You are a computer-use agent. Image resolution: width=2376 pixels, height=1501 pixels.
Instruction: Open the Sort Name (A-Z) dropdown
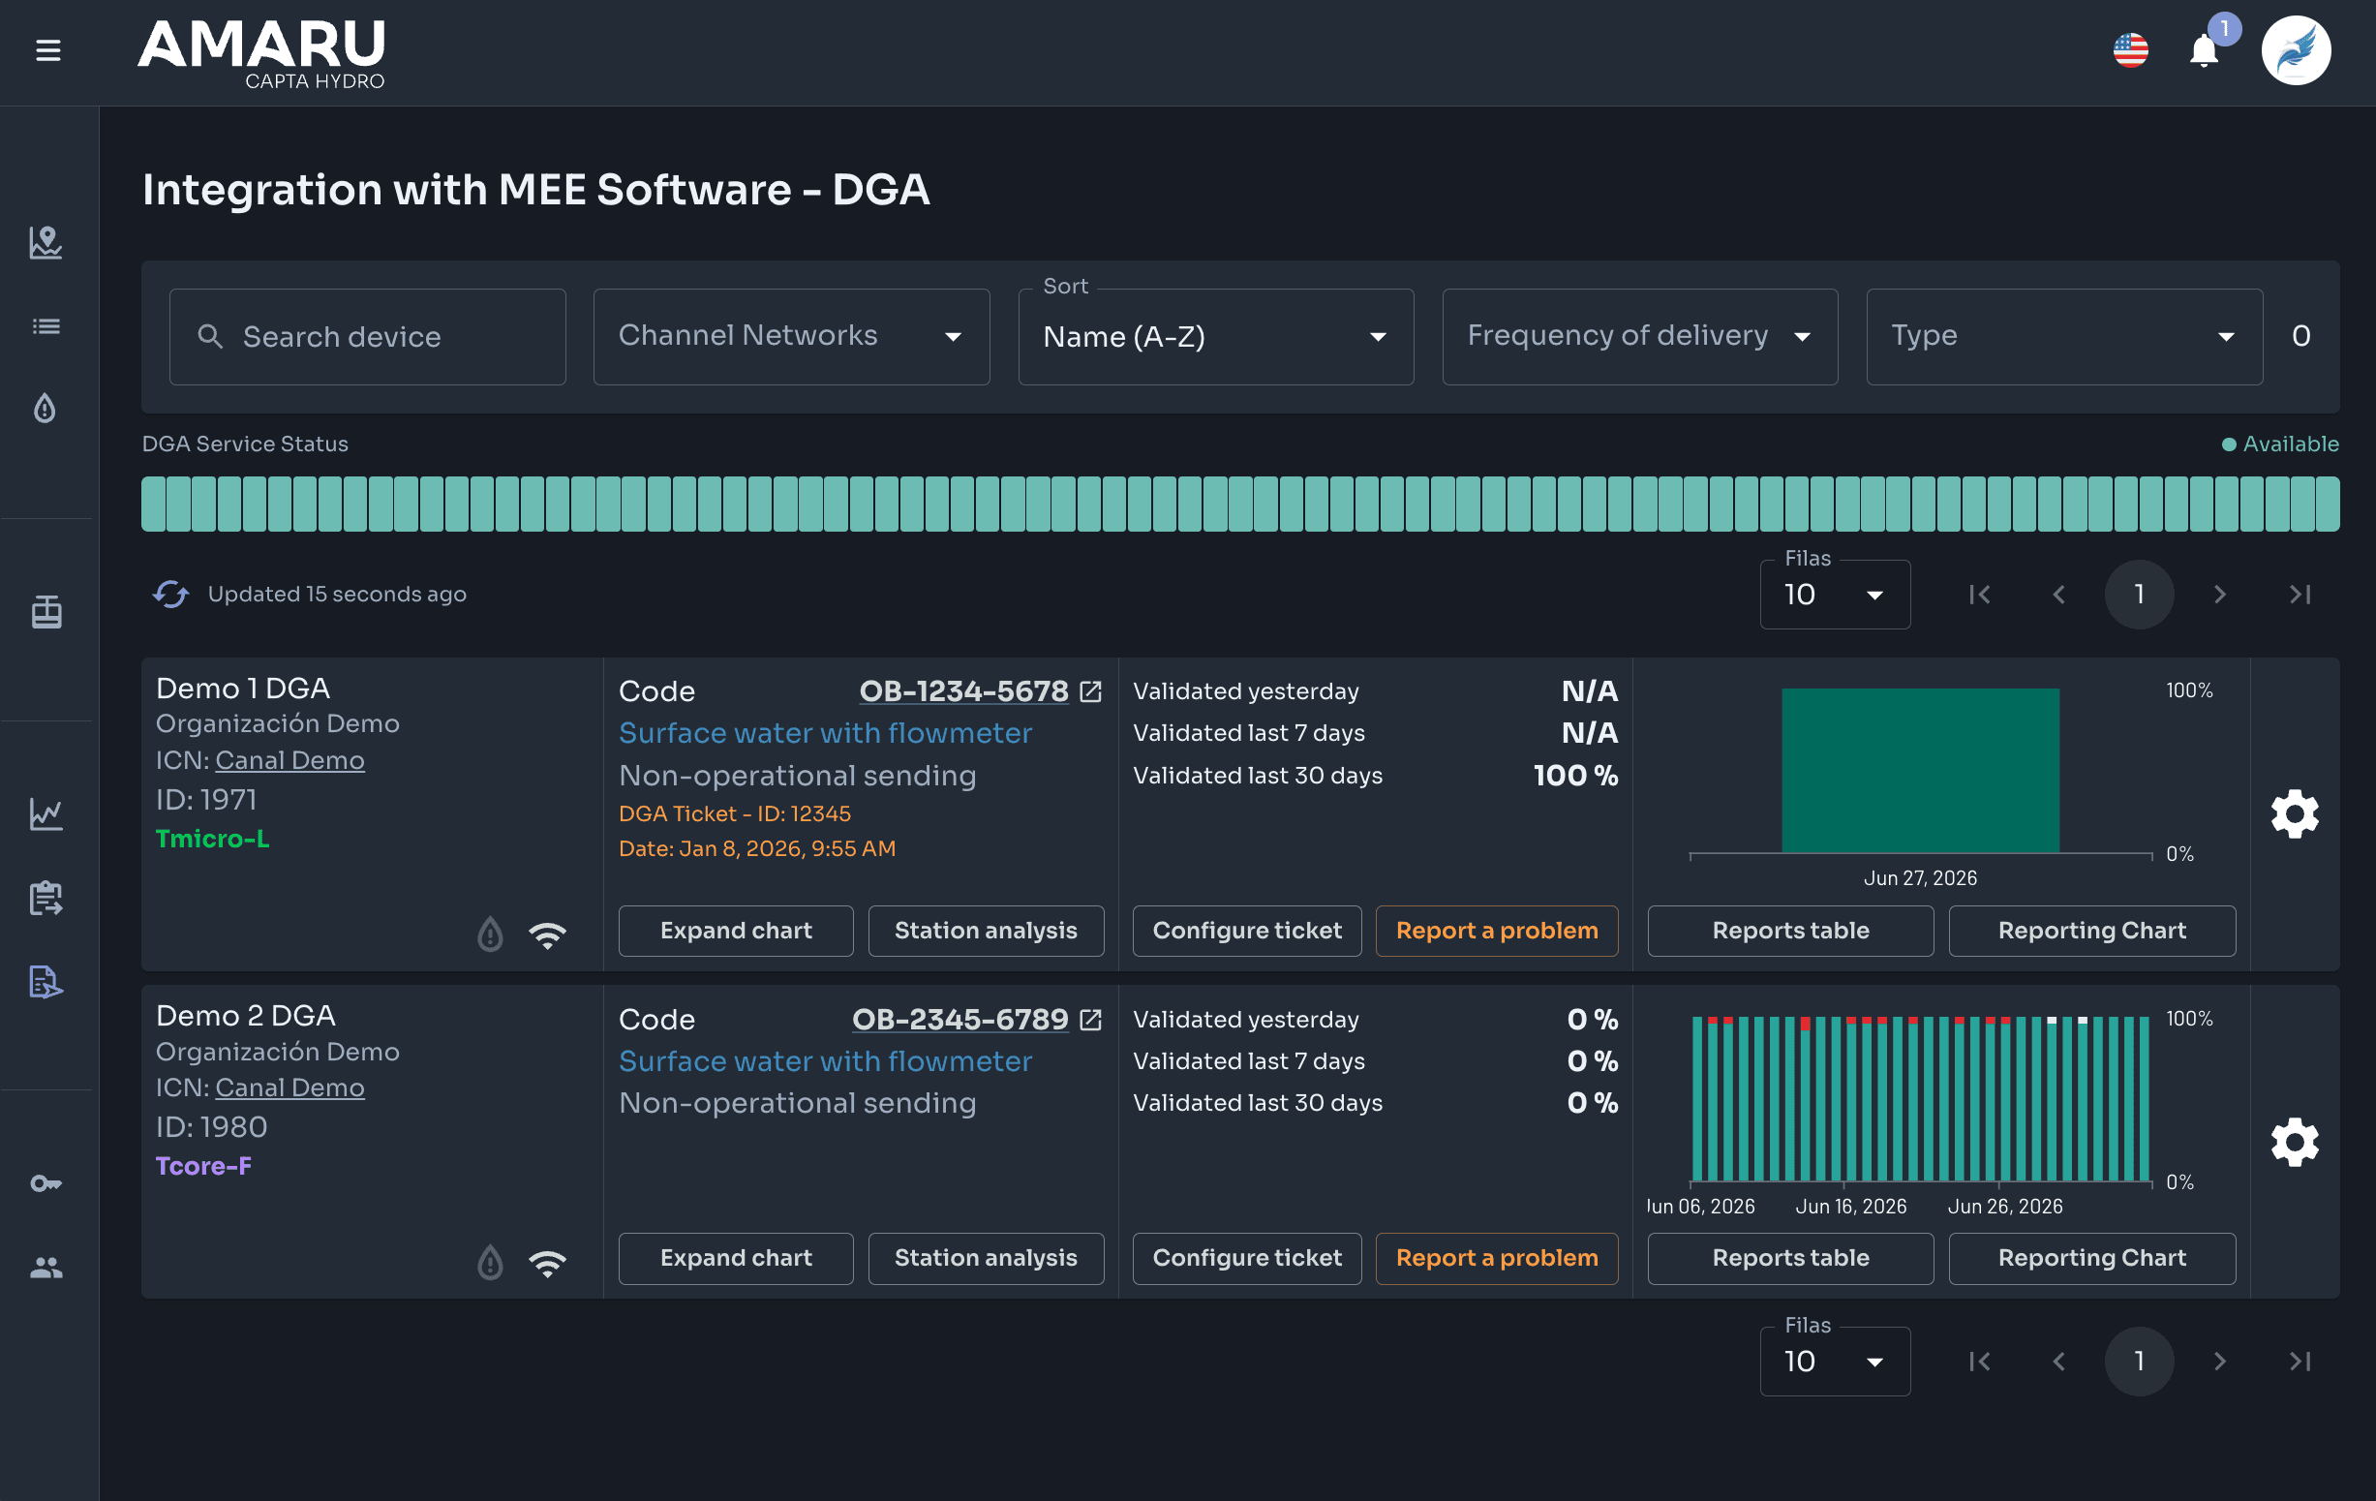click(1216, 337)
